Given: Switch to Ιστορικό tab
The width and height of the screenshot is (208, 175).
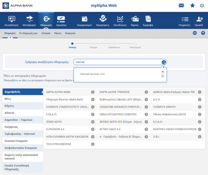Looking at the screenshot, I should [x=46, y=33].
